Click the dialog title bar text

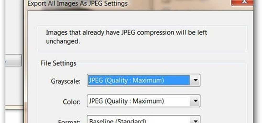[78, 3]
